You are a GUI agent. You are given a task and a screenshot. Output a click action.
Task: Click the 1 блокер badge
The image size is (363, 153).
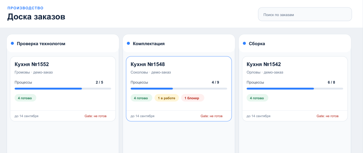pyautogui.click(x=193, y=98)
